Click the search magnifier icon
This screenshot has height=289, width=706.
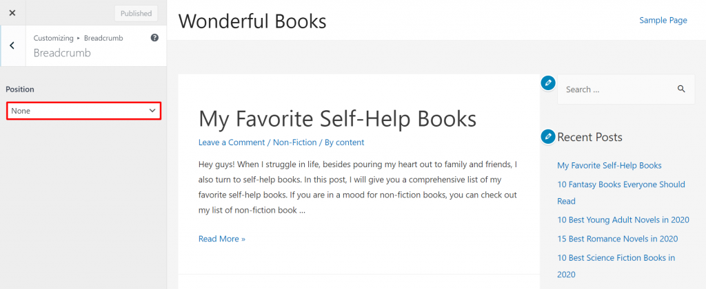(x=681, y=89)
